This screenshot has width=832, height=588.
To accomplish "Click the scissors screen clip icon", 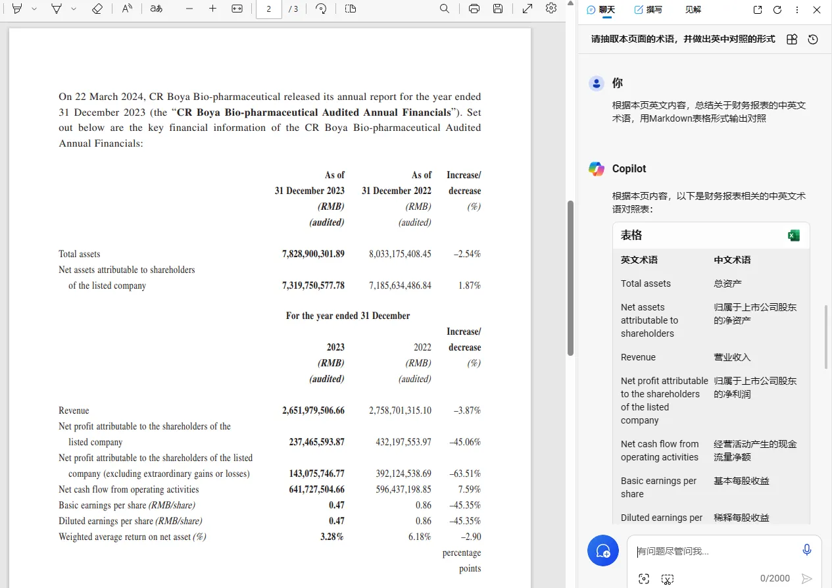I will [668, 579].
